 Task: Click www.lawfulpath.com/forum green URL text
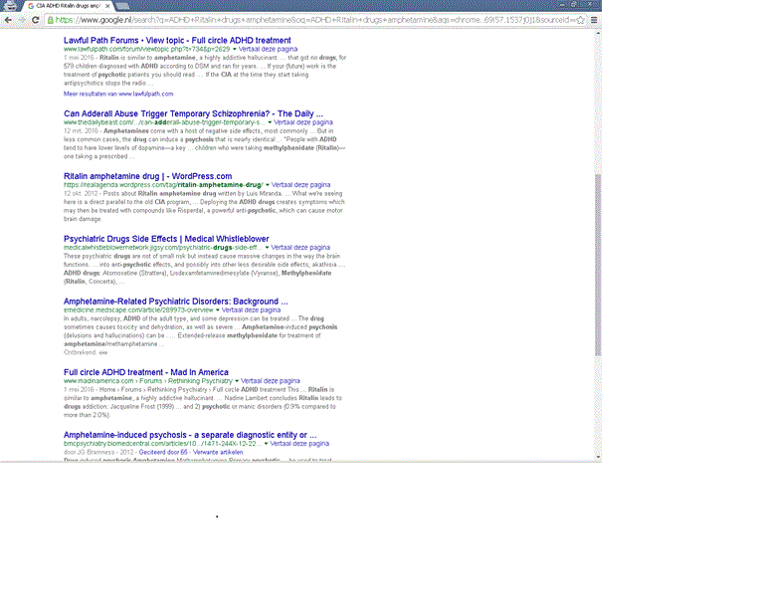146,49
